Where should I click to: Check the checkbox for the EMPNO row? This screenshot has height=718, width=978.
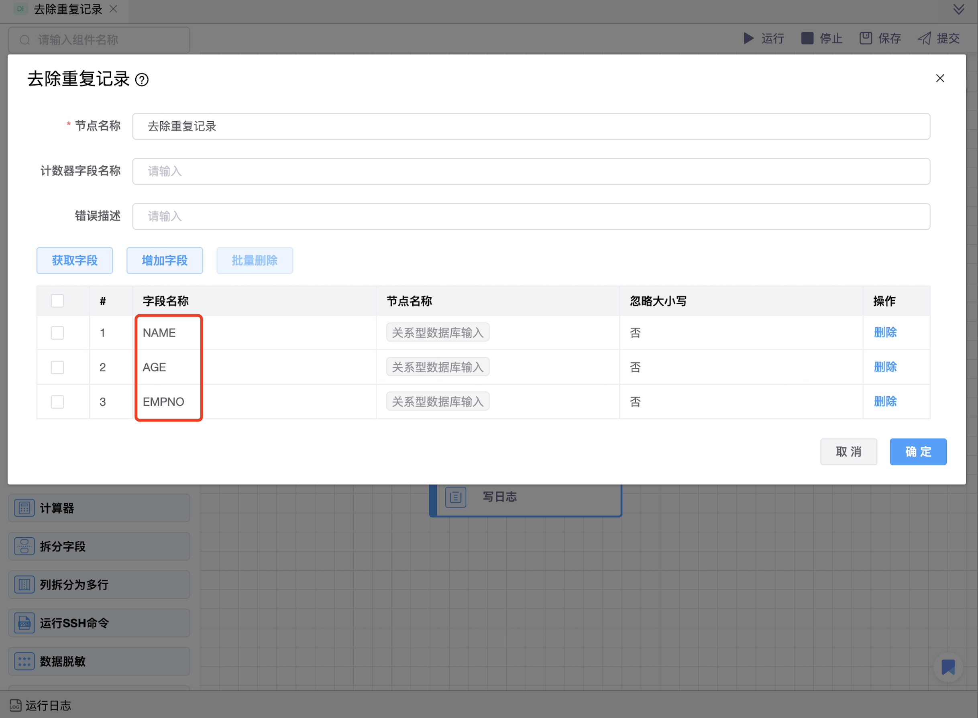(57, 402)
